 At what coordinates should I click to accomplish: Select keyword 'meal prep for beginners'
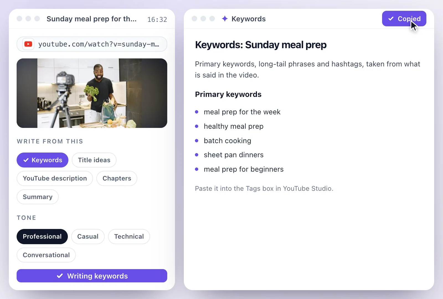[x=244, y=169]
